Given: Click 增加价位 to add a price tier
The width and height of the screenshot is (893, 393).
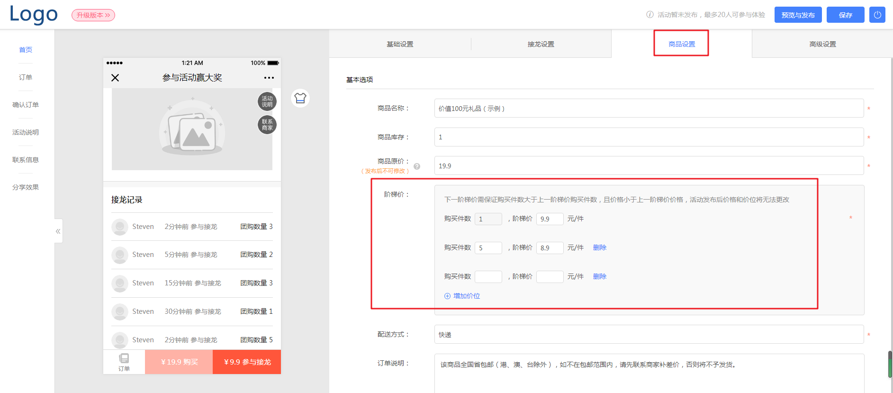Looking at the screenshot, I should click(x=462, y=296).
